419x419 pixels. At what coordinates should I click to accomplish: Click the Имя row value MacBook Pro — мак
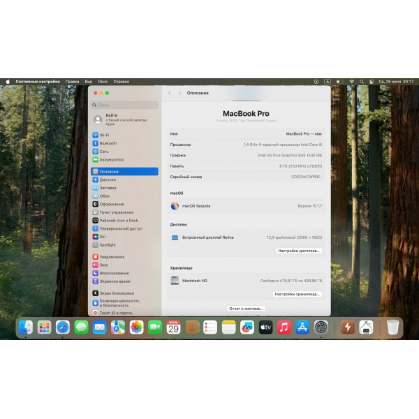click(304, 134)
